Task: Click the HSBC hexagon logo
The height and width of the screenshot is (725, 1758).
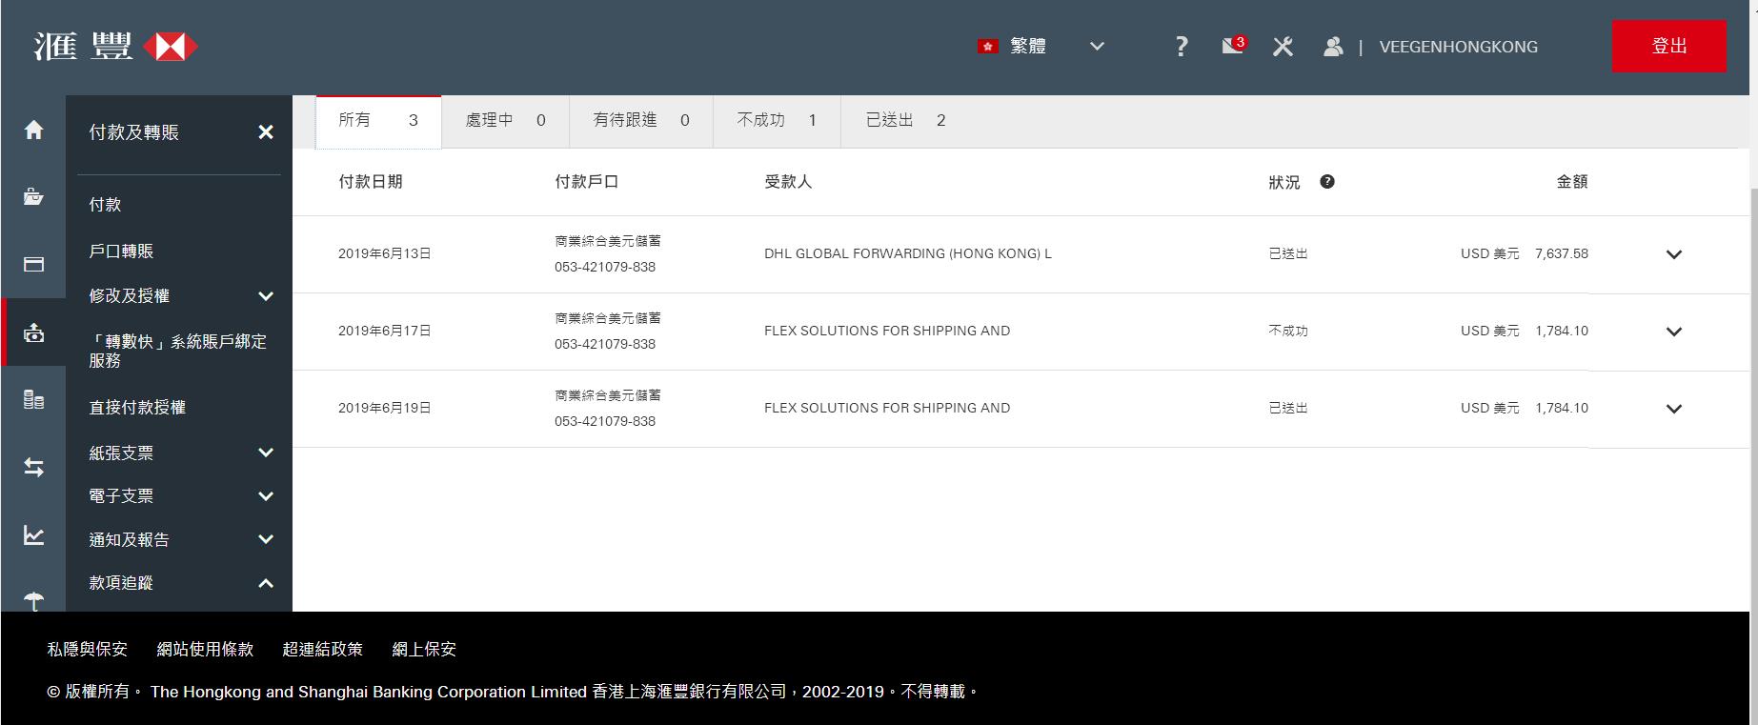Action: 170,47
